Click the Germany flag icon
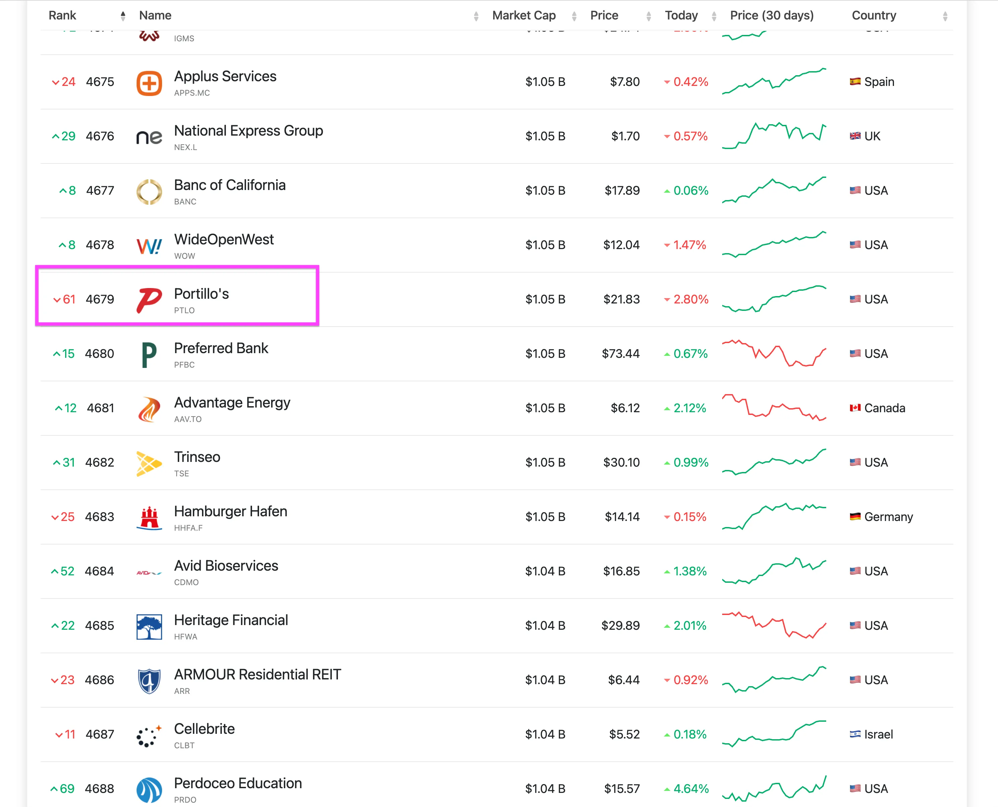Screen dimensions: 998x807 coord(855,517)
